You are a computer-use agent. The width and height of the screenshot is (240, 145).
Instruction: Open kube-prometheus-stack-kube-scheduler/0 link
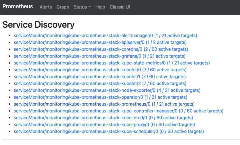(109, 132)
